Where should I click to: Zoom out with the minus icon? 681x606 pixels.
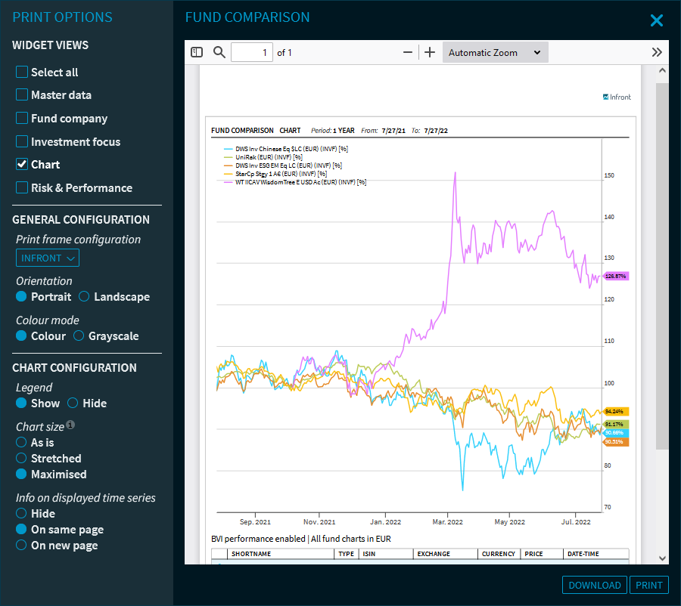pyautogui.click(x=408, y=53)
